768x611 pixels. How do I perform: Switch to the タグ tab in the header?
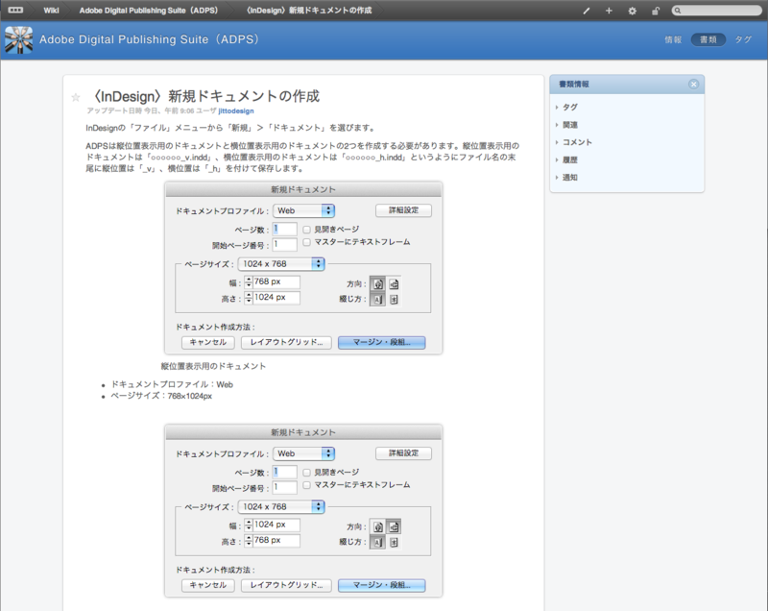point(743,39)
